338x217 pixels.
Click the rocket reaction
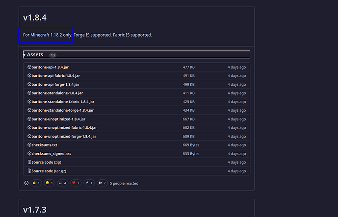pyautogui.click(x=89, y=183)
